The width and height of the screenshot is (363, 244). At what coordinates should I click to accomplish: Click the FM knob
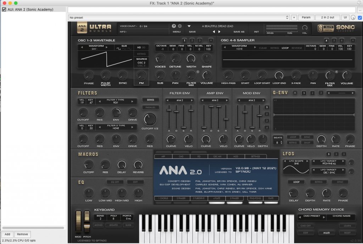[x=141, y=75]
